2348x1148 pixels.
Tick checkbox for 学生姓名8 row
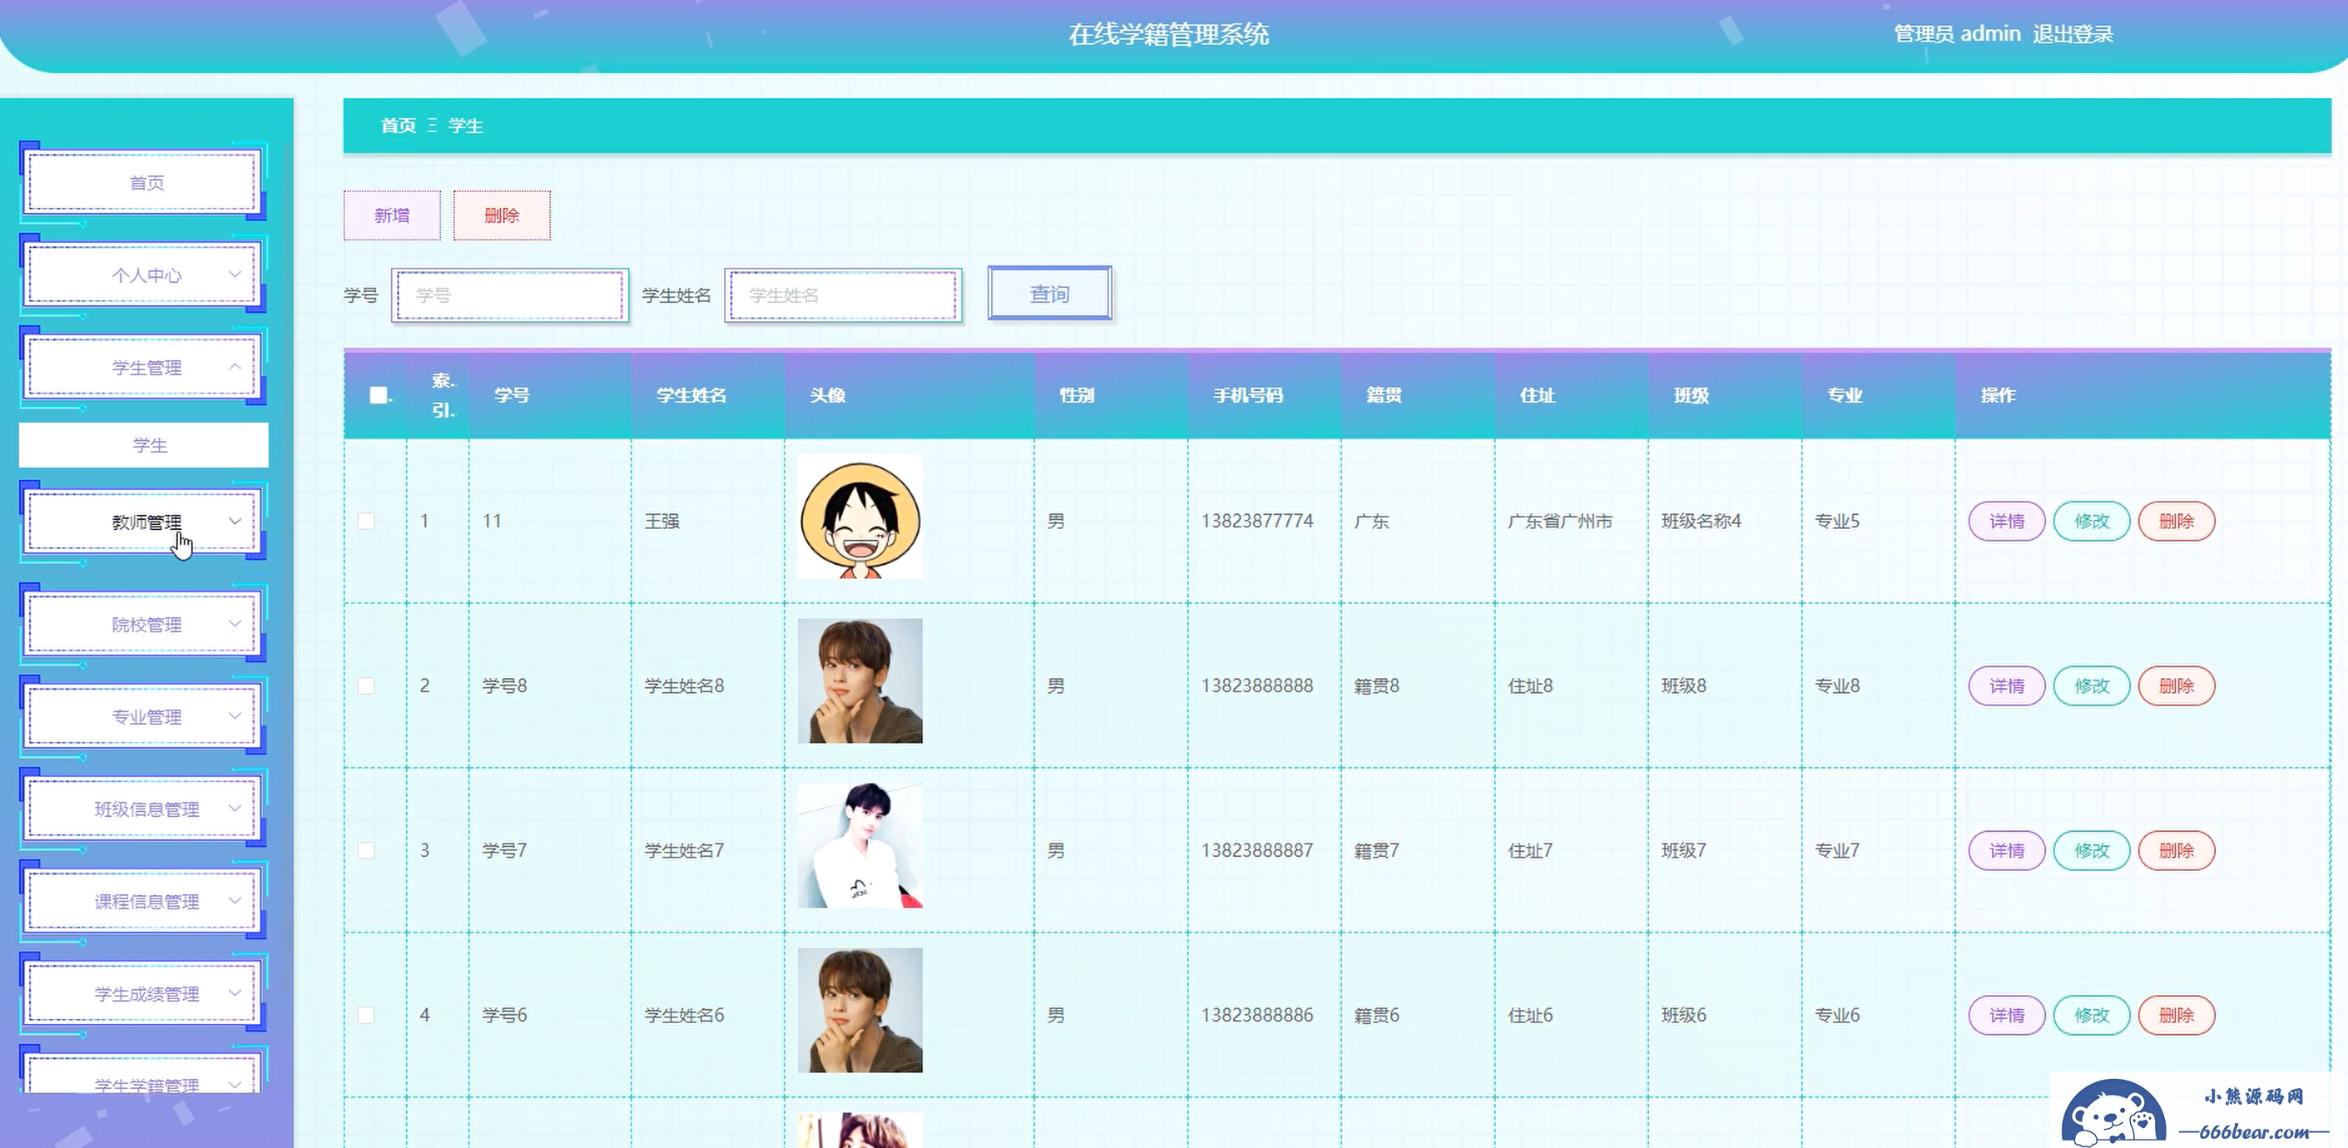tap(366, 685)
